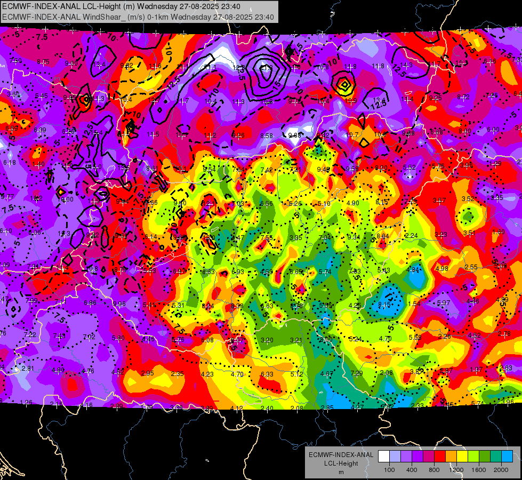The height and width of the screenshot is (480, 522).
Task: Click the 7.43 grid value on map
Action: tap(59, 336)
